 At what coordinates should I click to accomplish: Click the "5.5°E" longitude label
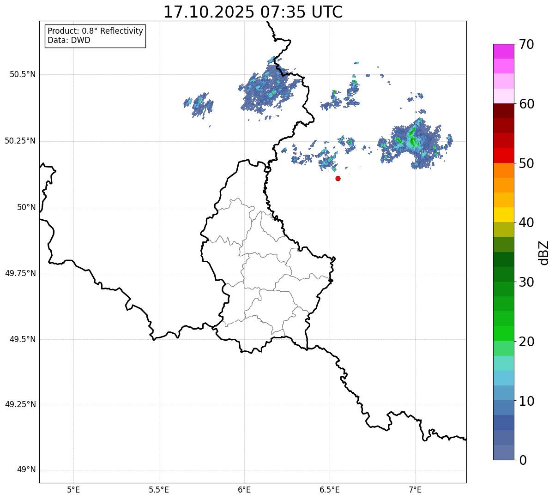(x=159, y=490)
